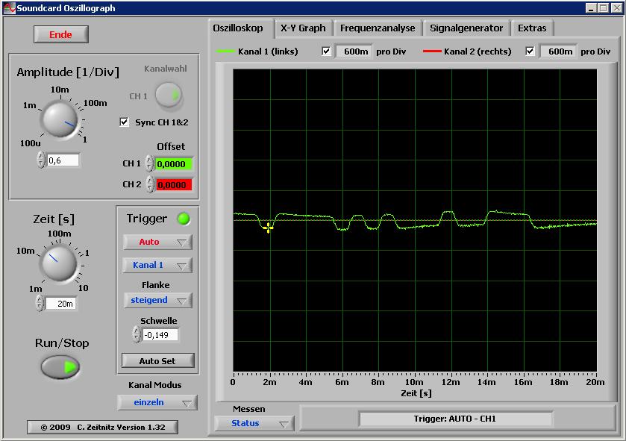The width and height of the screenshot is (626, 441).
Task: Switch to the Frequenzanalyse tab
Action: 378,28
